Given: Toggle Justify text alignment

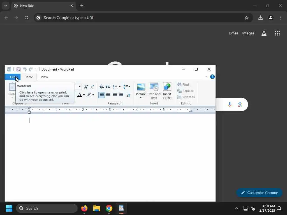Looking at the screenshot, I should click(121, 95).
